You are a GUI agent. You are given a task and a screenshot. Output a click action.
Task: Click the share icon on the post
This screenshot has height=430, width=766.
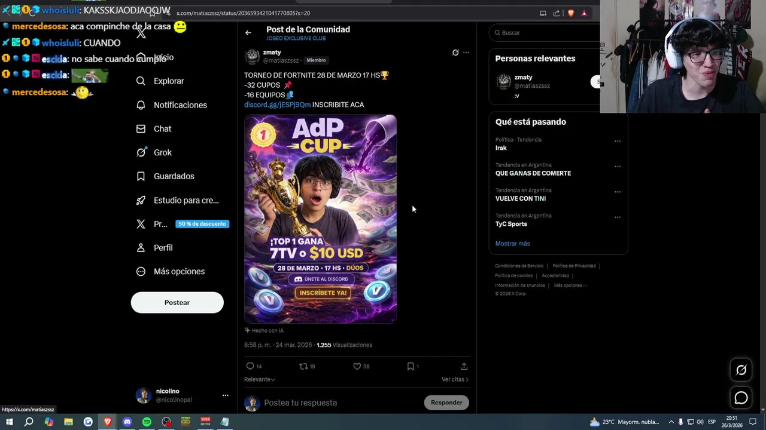point(464,366)
